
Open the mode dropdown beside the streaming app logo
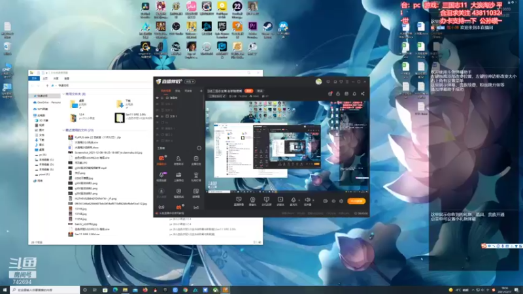(x=190, y=82)
